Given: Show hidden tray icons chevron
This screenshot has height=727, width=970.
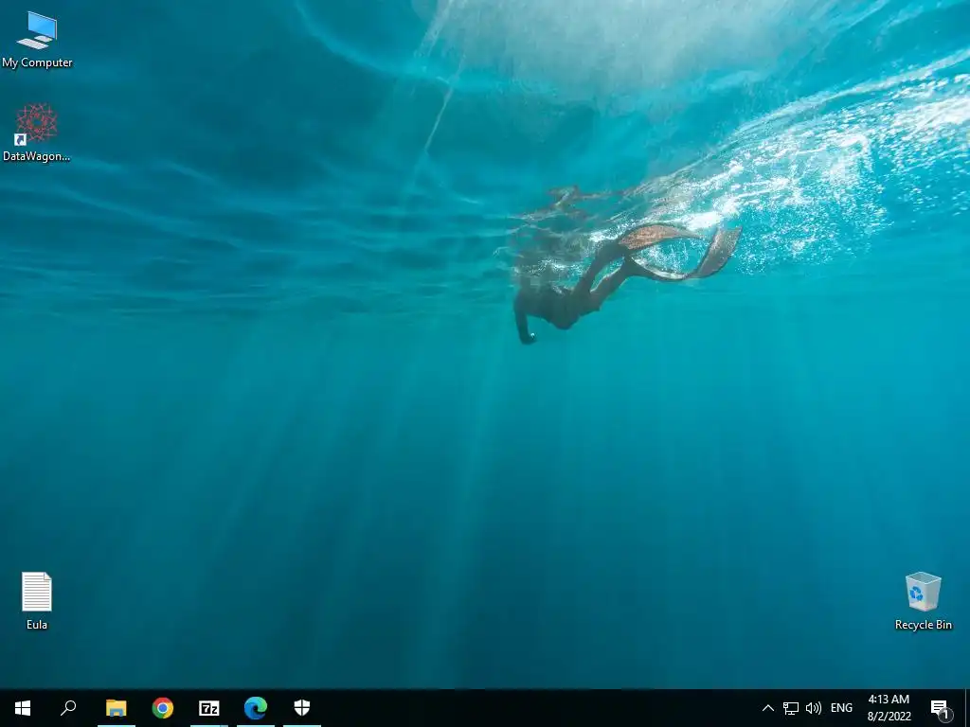Looking at the screenshot, I should 767,708.
